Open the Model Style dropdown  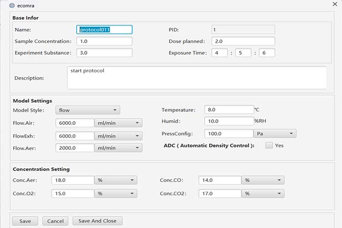(87, 110)
